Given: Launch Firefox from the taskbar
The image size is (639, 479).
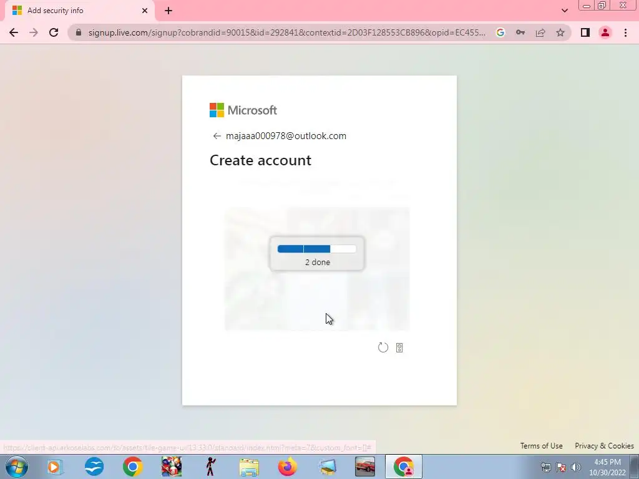Looking at the screenshot, I should pyautogui.click(x=288, y=467).
